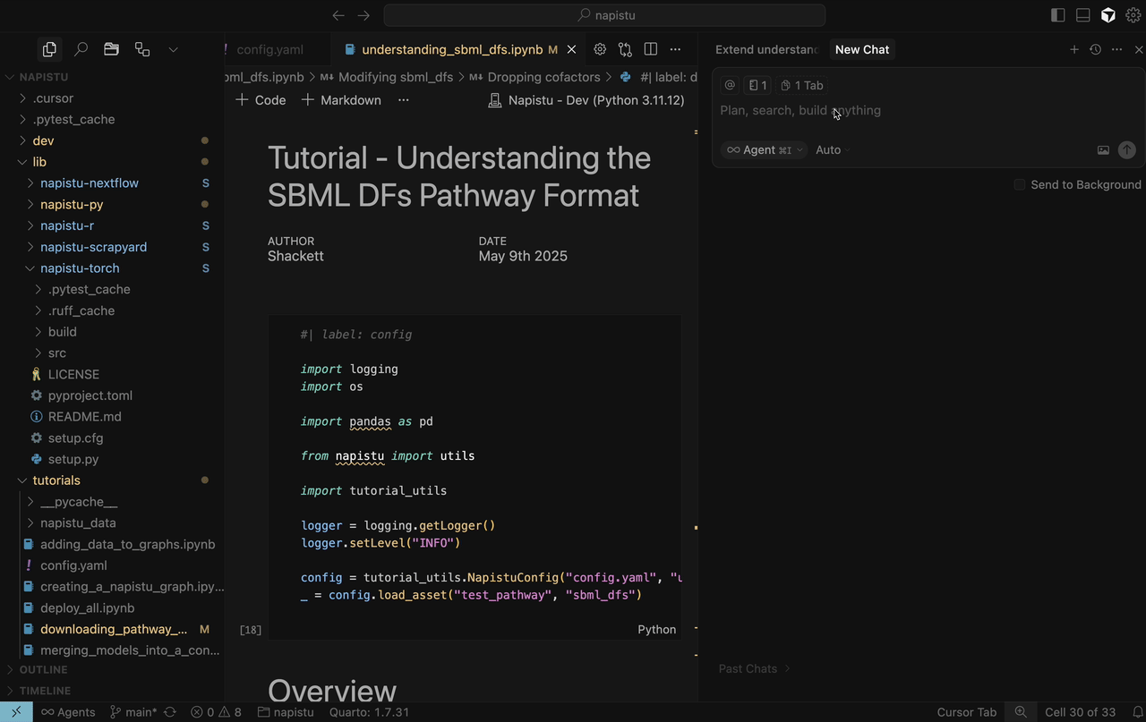The width and height of the screenshot is (1146, 722).
Task: Attach an image with picture icon
Action: click(x=1103, y=150)
